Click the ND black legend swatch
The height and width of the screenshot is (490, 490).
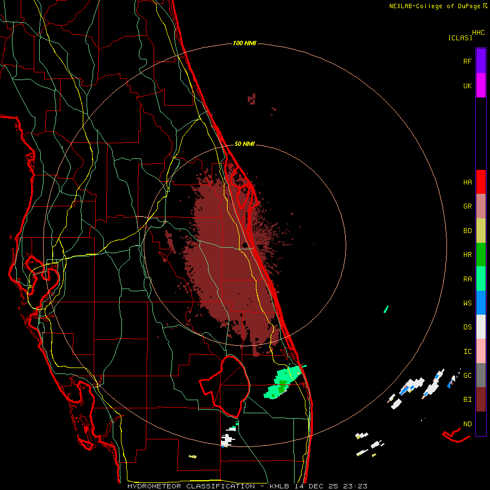point(481,424)
